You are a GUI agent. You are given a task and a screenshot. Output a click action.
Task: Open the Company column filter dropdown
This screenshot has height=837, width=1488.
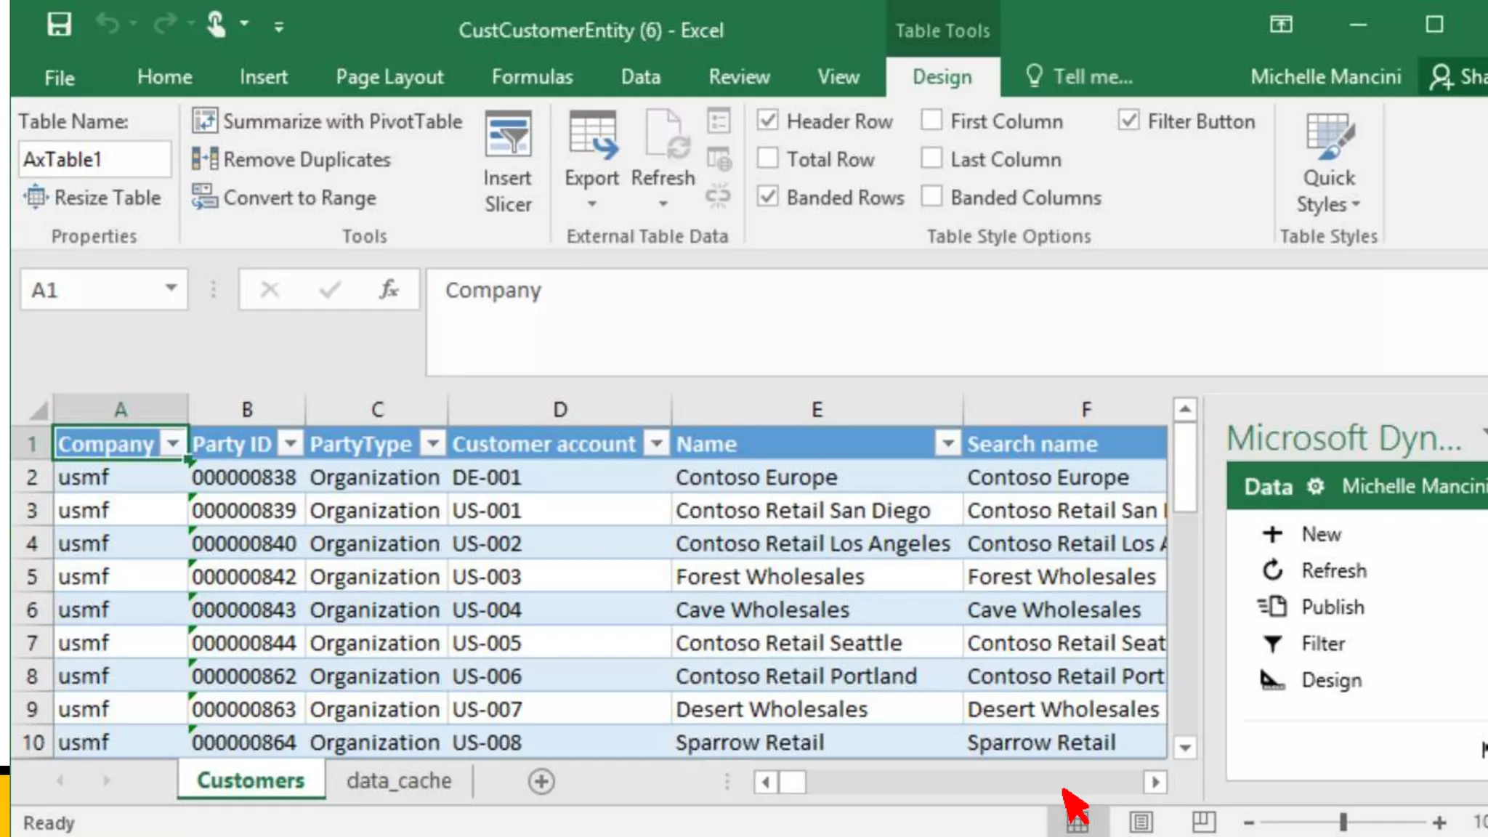pyautogui.click(x=173, y=443)
